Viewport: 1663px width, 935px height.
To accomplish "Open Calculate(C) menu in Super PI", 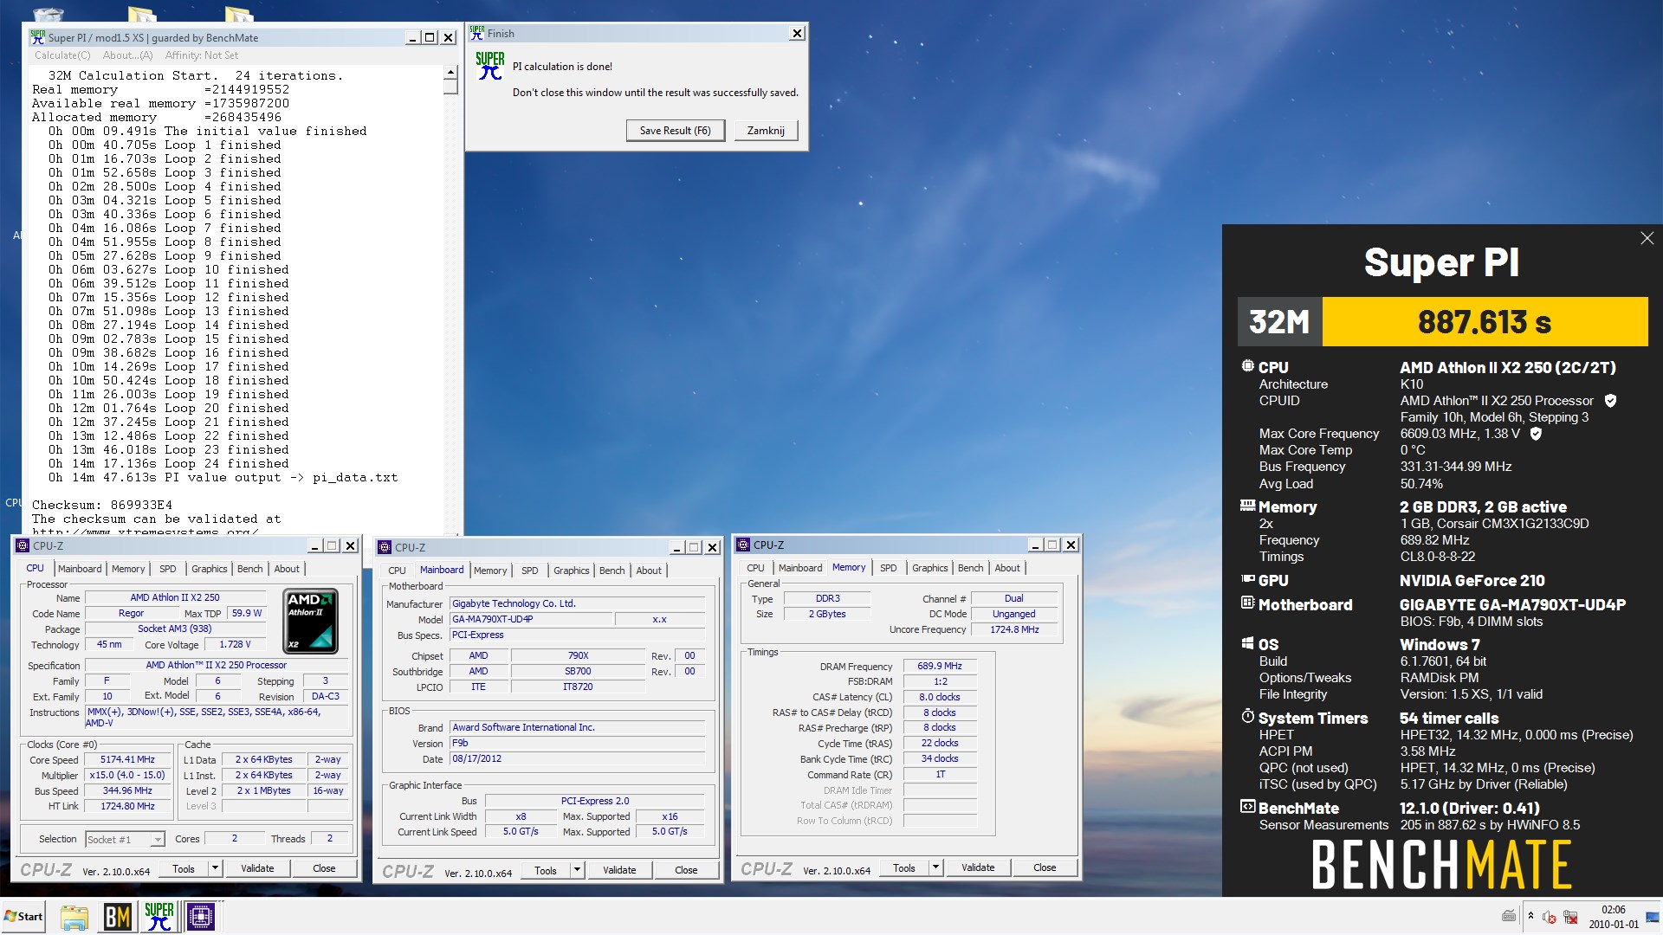I will click(x=62, y=55).
